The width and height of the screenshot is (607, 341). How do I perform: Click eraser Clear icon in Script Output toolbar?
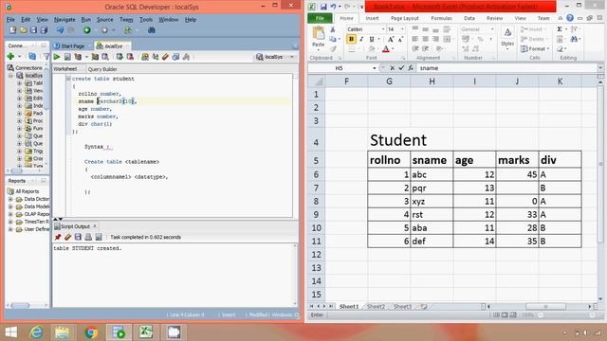click(67, 237)
